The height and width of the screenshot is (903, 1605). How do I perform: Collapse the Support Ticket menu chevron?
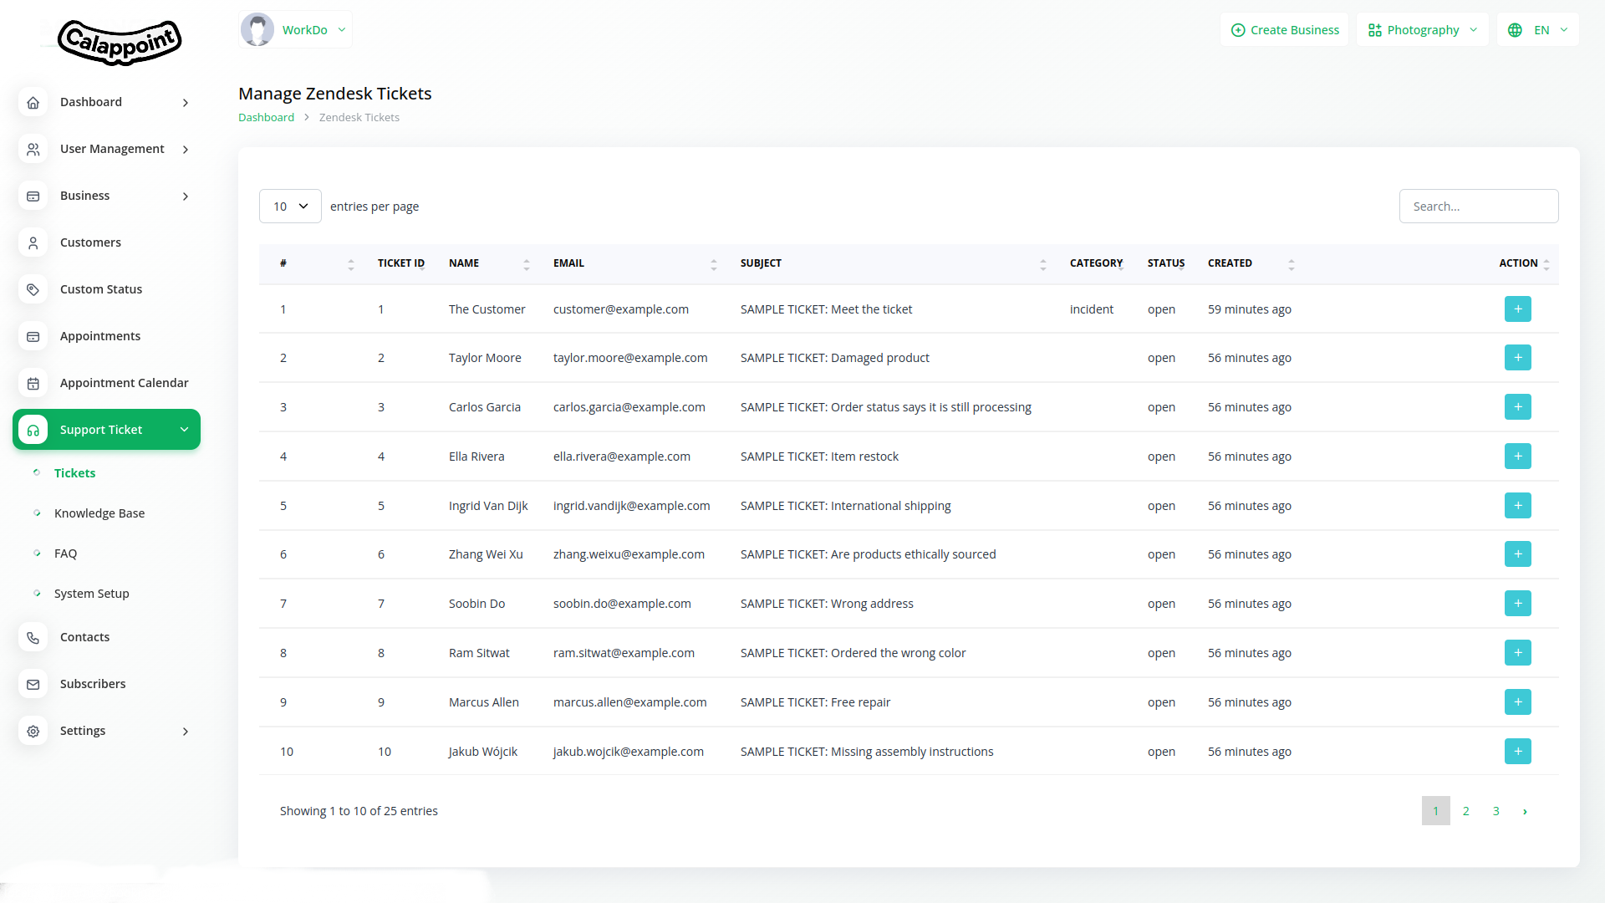[184, 430]
